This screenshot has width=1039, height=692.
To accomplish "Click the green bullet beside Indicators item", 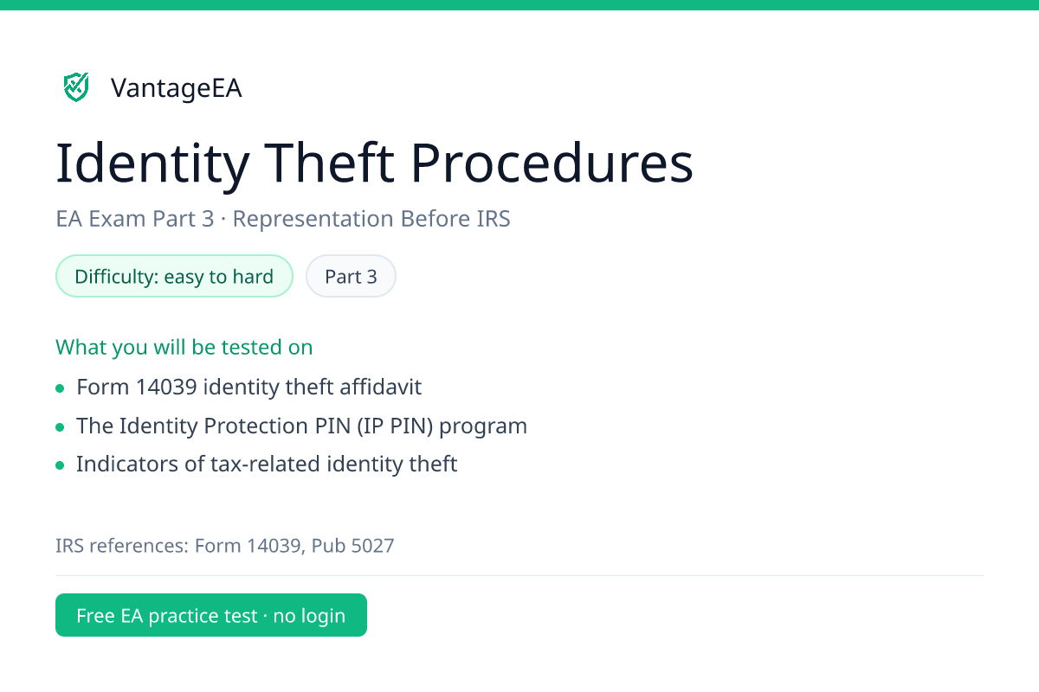I will (x=60, y=465).
